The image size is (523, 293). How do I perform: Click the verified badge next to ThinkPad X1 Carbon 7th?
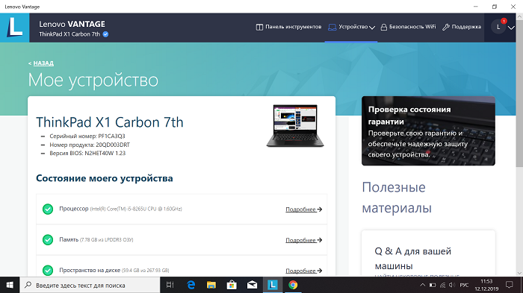pos(105,34)
